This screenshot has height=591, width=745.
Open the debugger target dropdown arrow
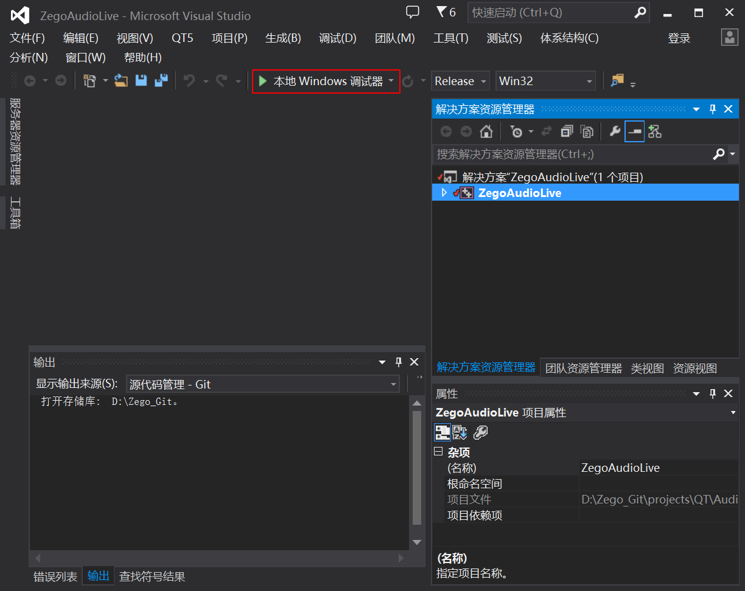(x=391, y=81)
